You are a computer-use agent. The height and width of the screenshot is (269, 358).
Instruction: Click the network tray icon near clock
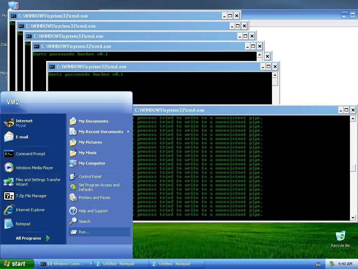point(332,264)
